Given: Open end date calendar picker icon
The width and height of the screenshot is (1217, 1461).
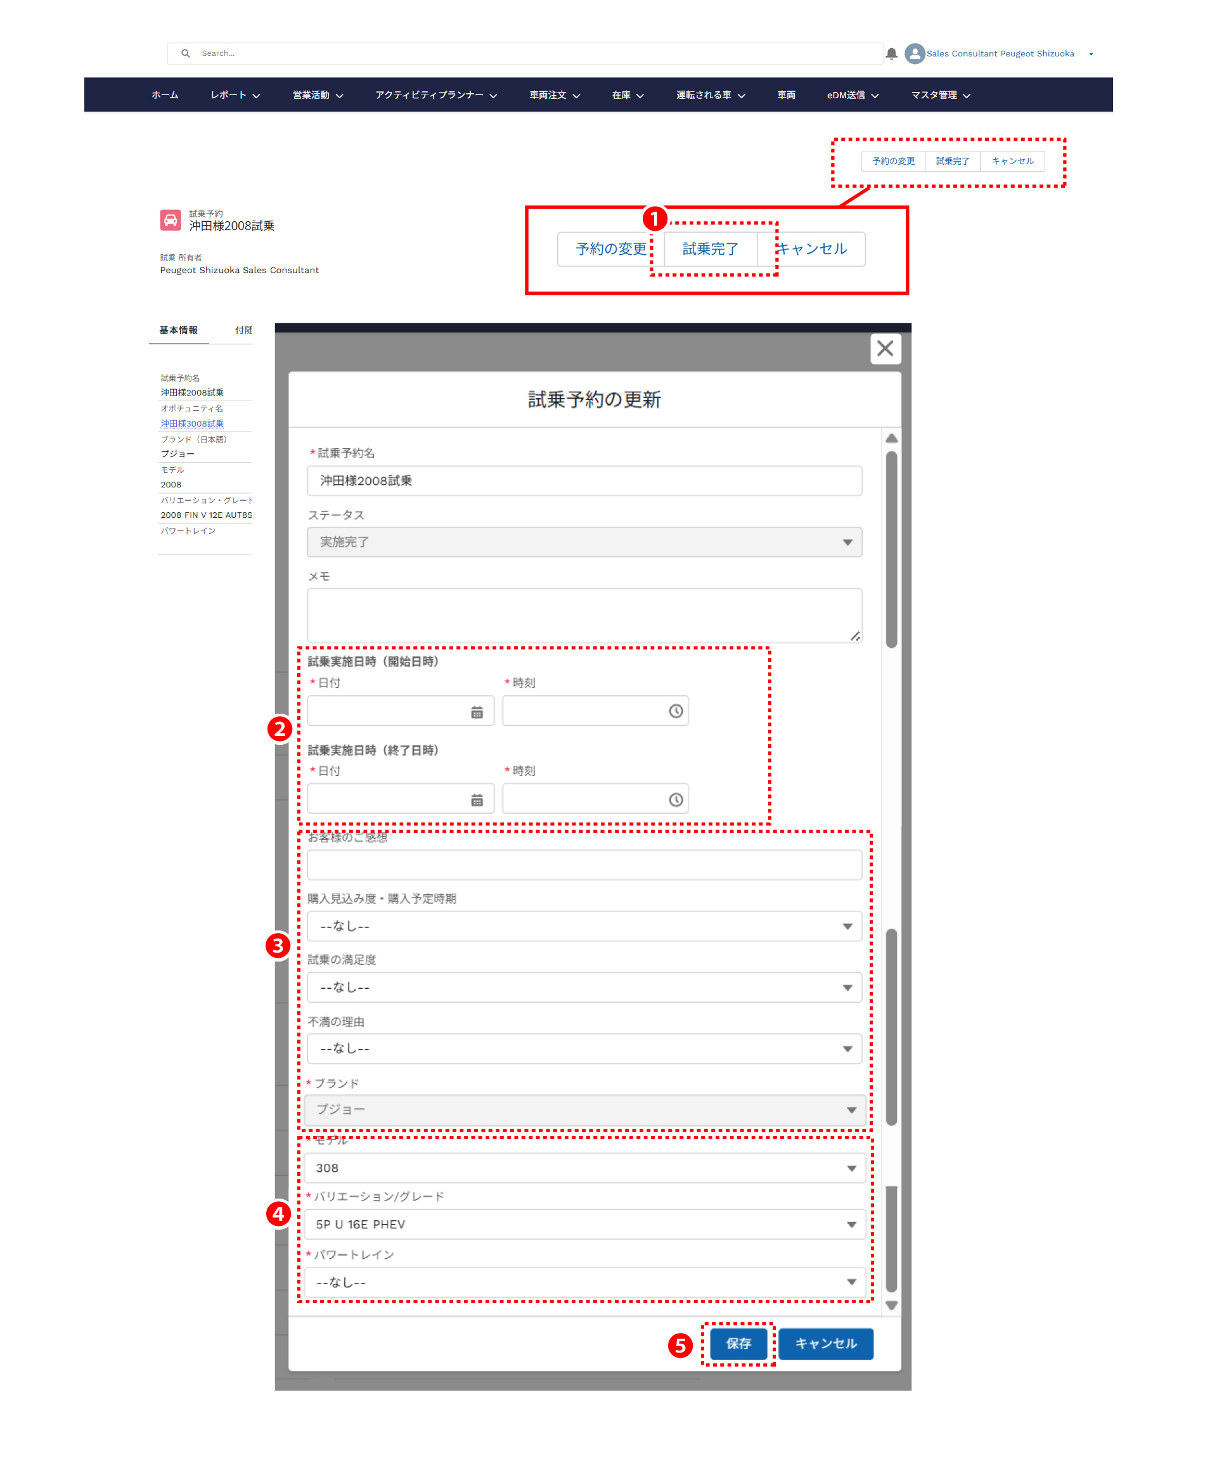Looking at the screenshot, I should tap(477, 800).
